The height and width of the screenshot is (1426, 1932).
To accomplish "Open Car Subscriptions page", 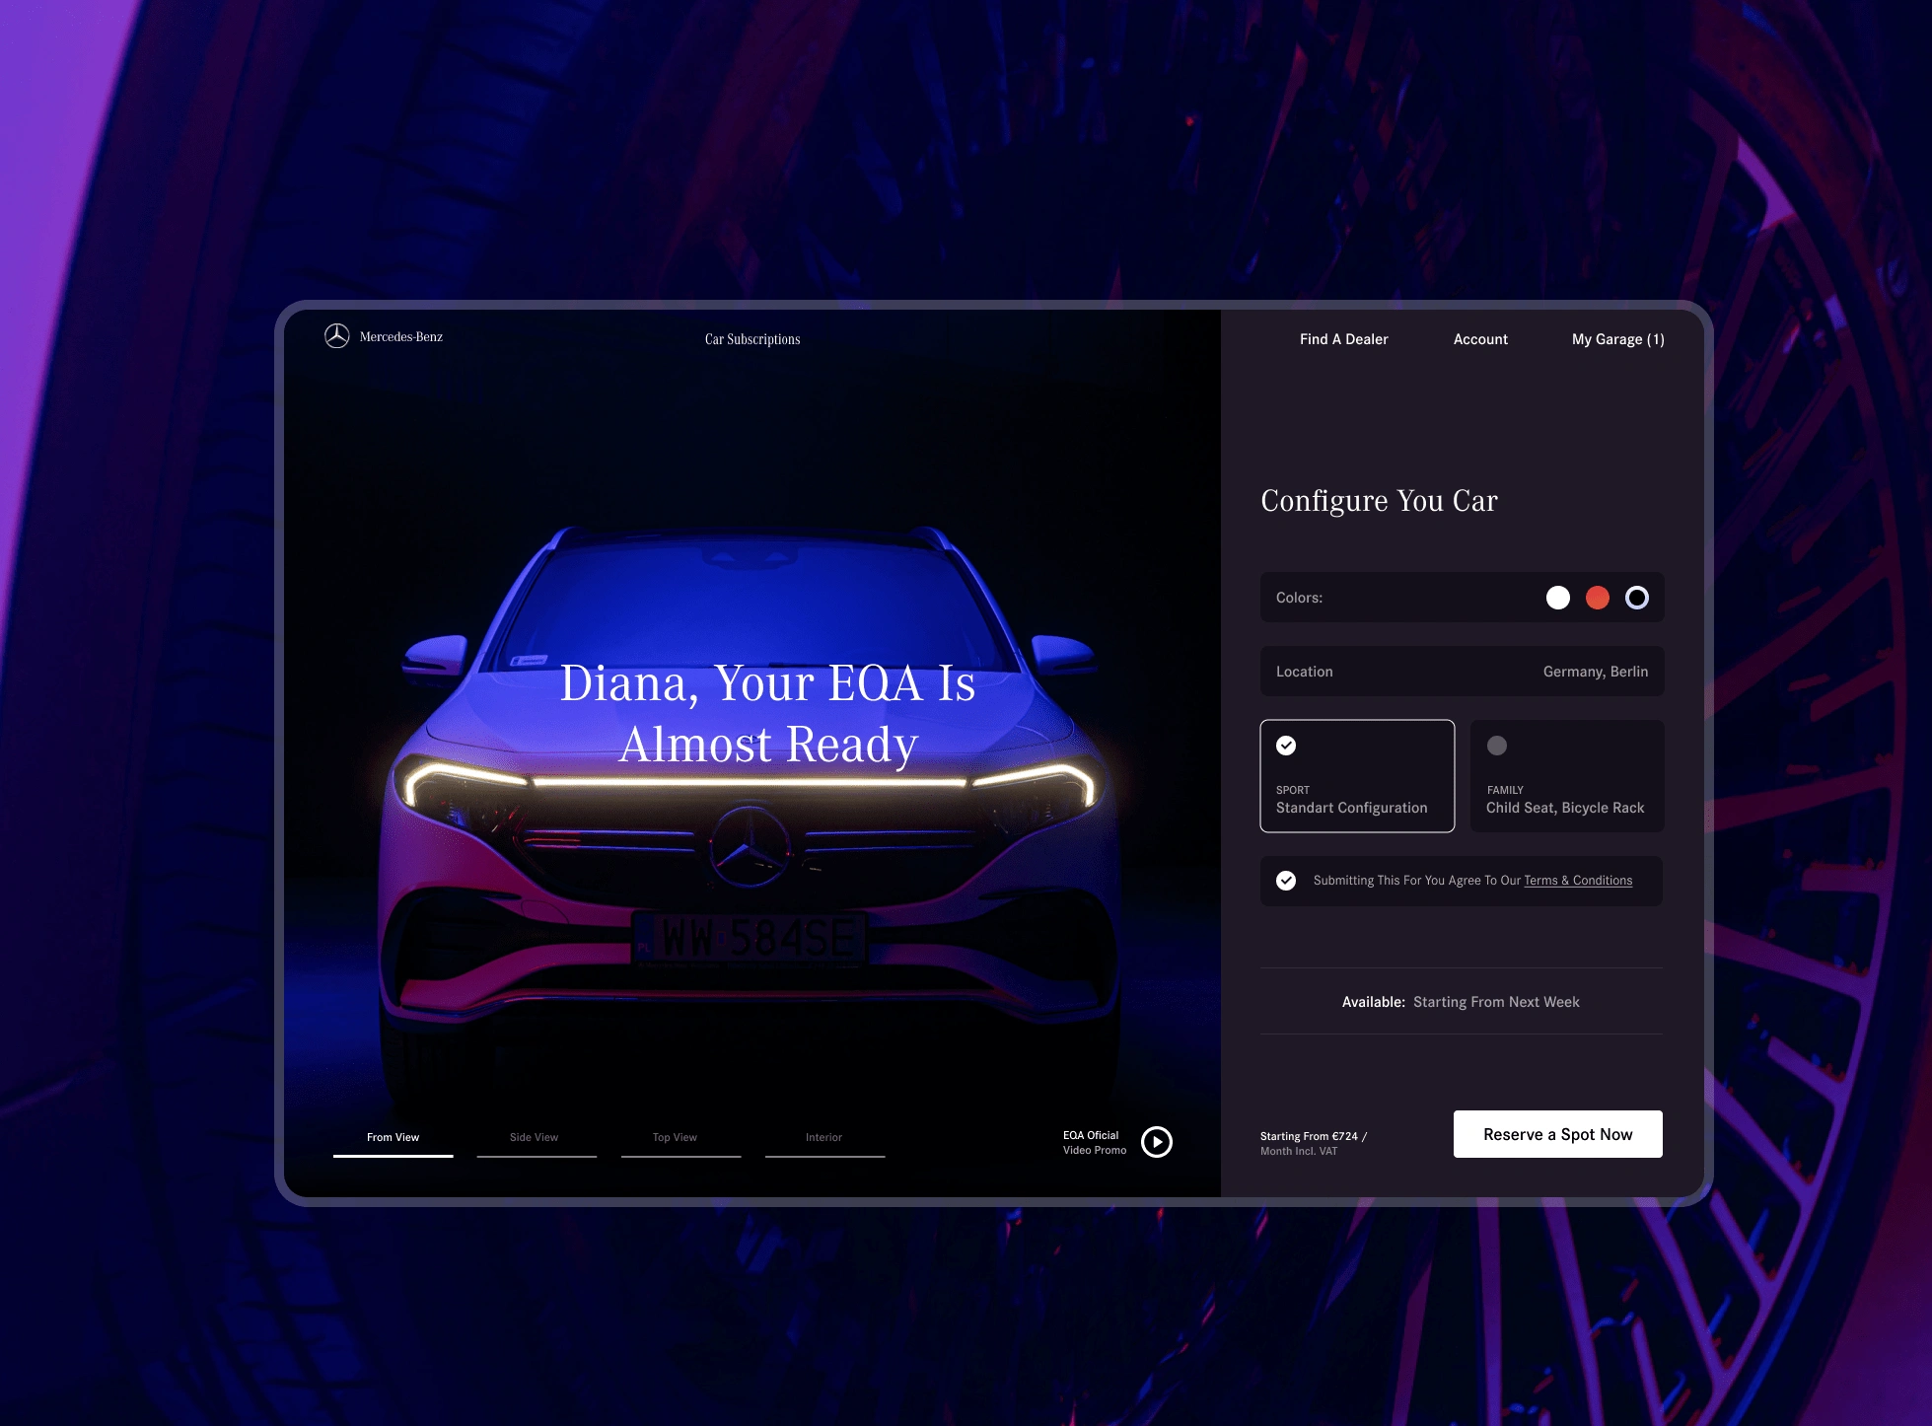I will [x=752, y=339].
